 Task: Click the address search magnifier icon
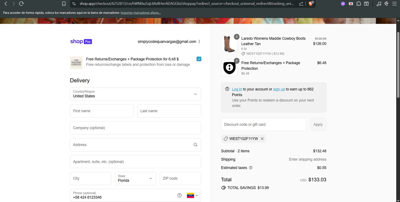195,145
